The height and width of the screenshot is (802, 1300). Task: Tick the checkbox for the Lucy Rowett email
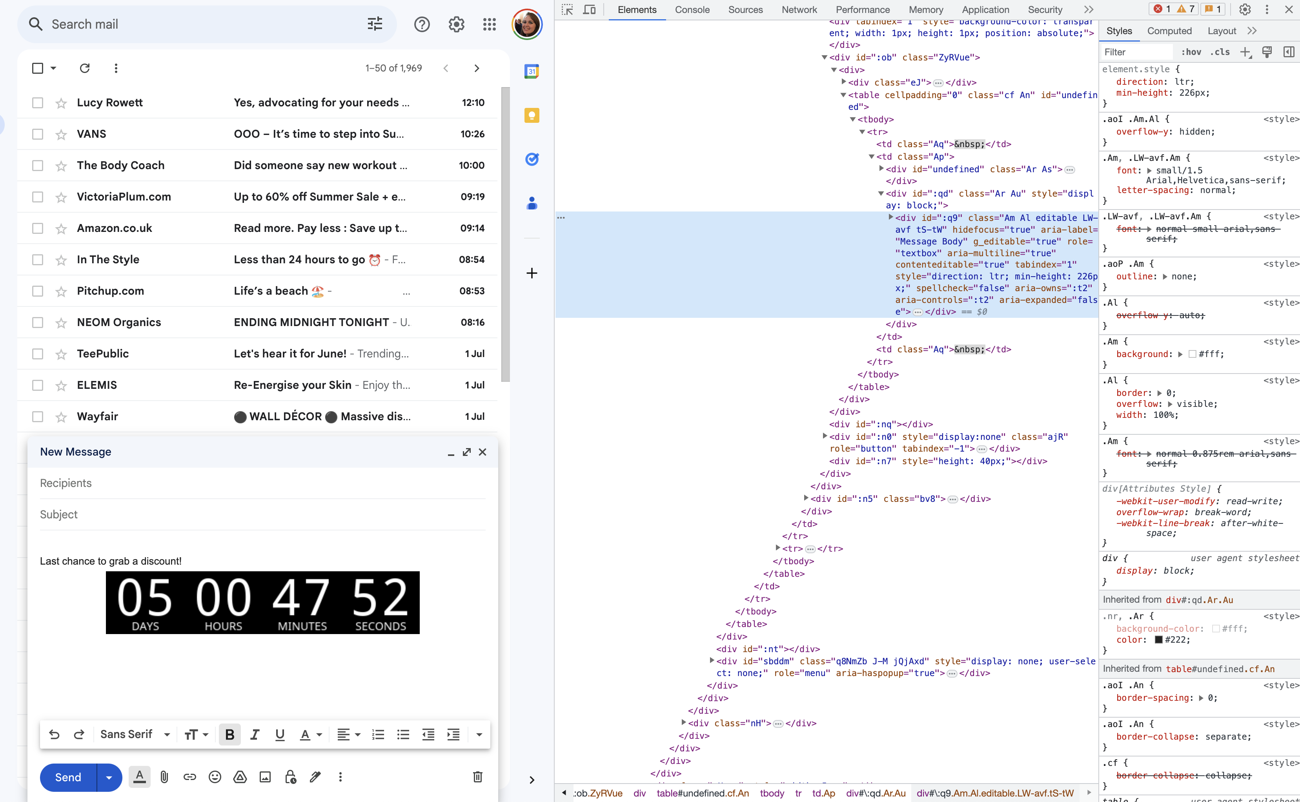pyautogui.click(x=38, y=103)
